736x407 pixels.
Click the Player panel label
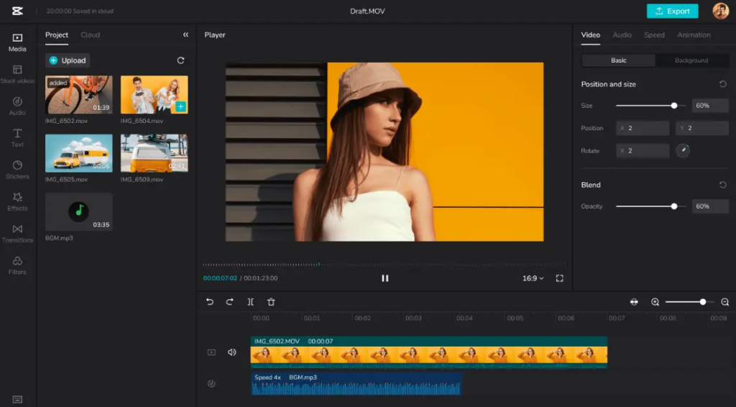[215, 35]
